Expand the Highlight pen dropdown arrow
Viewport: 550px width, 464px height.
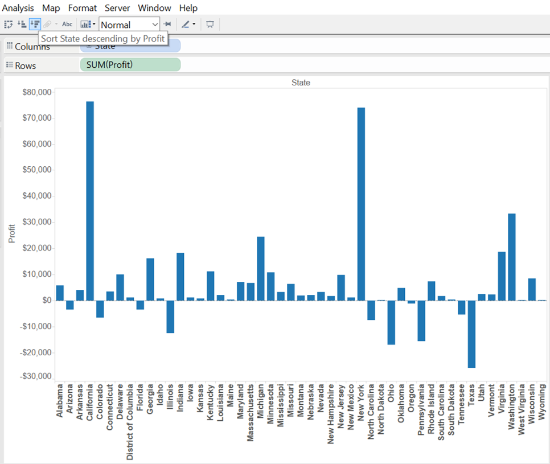194,24
